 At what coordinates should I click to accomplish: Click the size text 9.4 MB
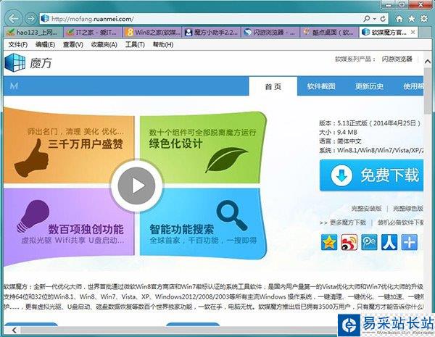click(x=347, y=132)
